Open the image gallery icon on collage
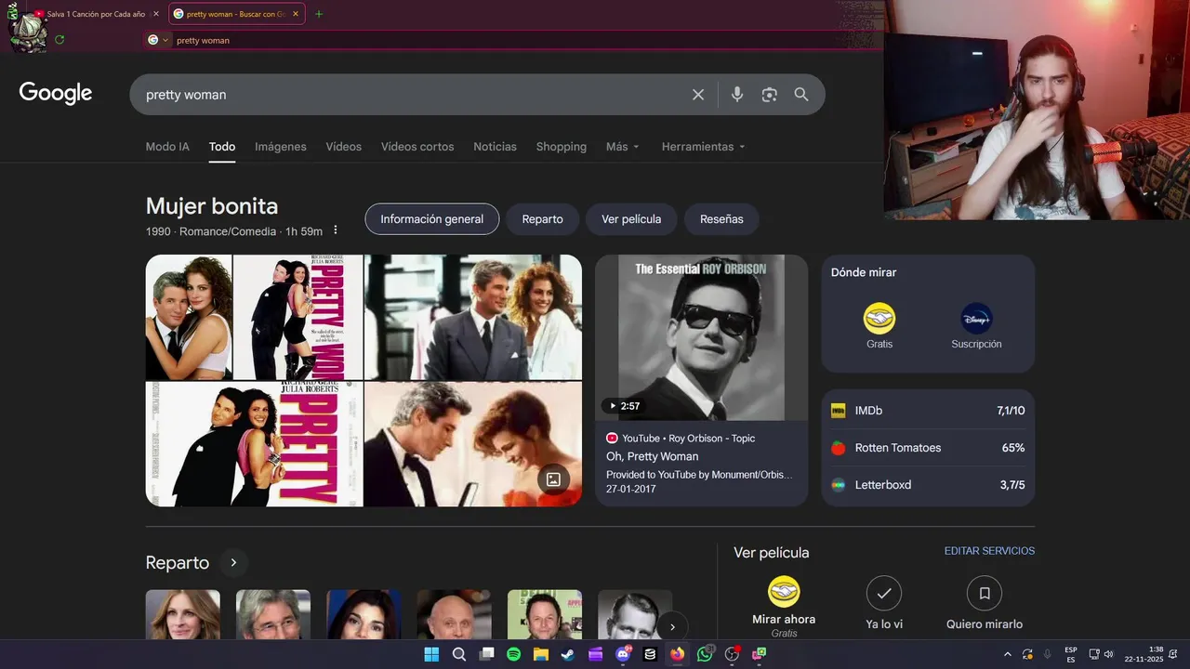Screen dimensions: 1190x669 click(553, 479)
